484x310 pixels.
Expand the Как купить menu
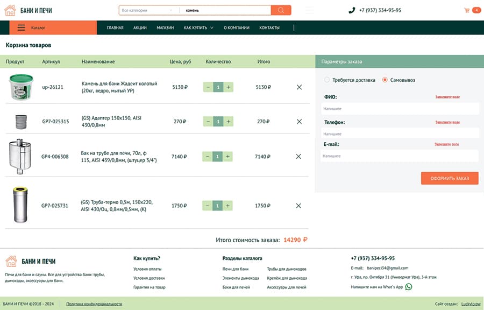click(x=198, y=27)
